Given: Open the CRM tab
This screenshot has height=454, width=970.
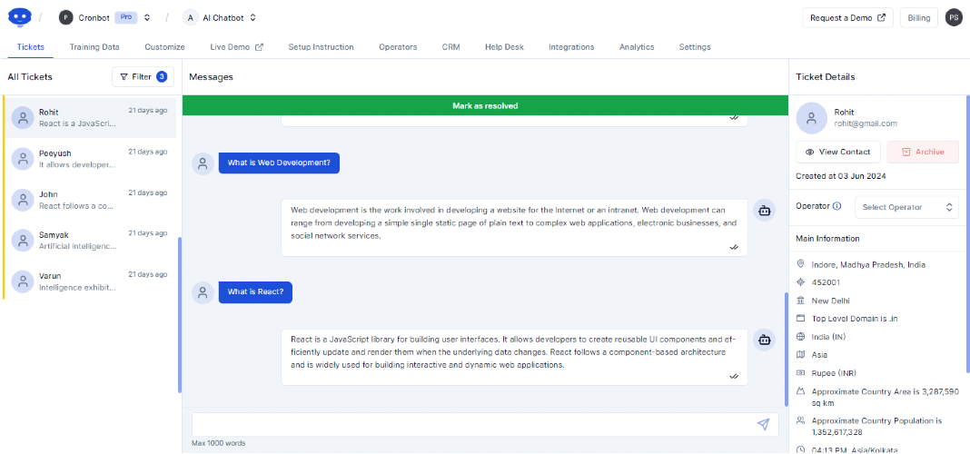Looking at the screenshot, I should click(x=451, y=47).
